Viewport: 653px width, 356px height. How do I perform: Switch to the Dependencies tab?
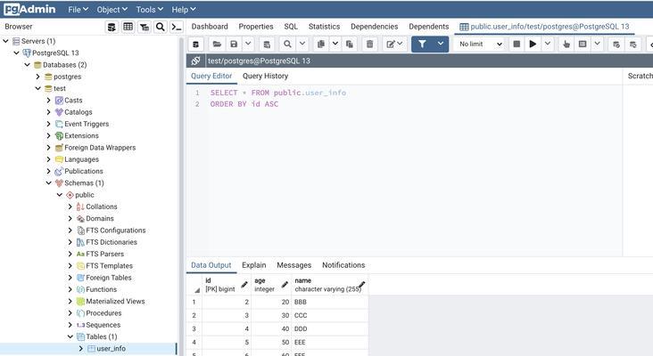click(374, 27)
